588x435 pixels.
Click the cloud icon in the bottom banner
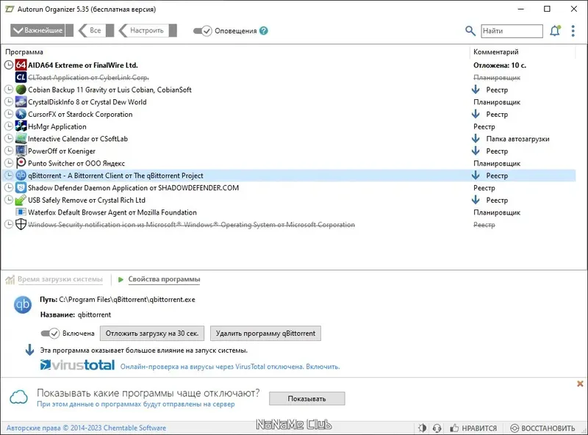(x=19, y=397)
